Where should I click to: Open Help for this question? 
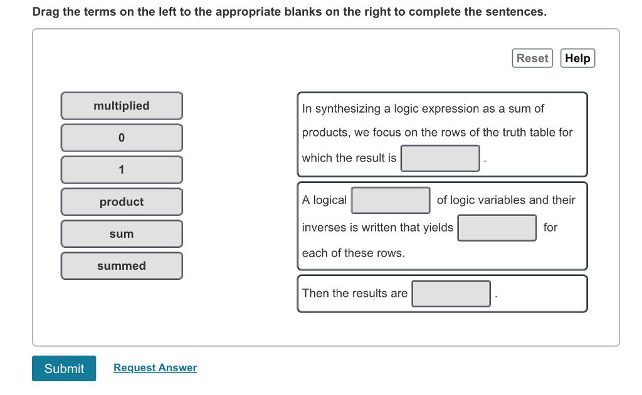577,58
